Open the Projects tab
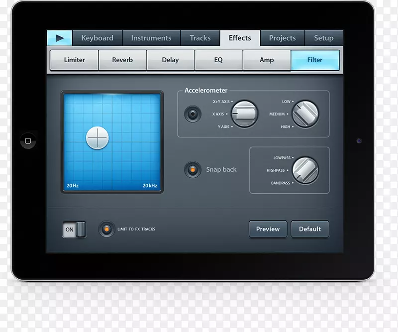The height and width of the screenshot is (332, 398). (282, 38)
